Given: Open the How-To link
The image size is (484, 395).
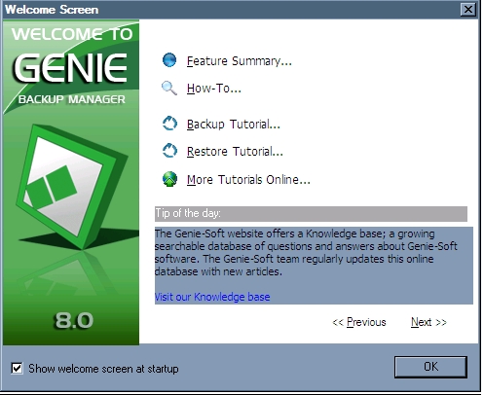Looking at the screenshot, I should 214,89.
